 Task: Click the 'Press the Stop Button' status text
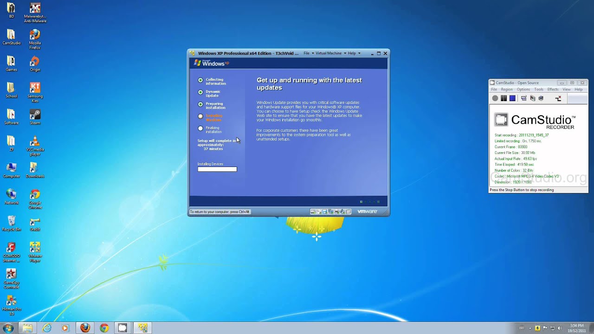point(522,190)
